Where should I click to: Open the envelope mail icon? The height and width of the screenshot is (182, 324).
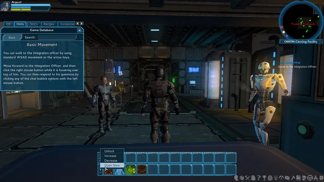coord(287,178)
